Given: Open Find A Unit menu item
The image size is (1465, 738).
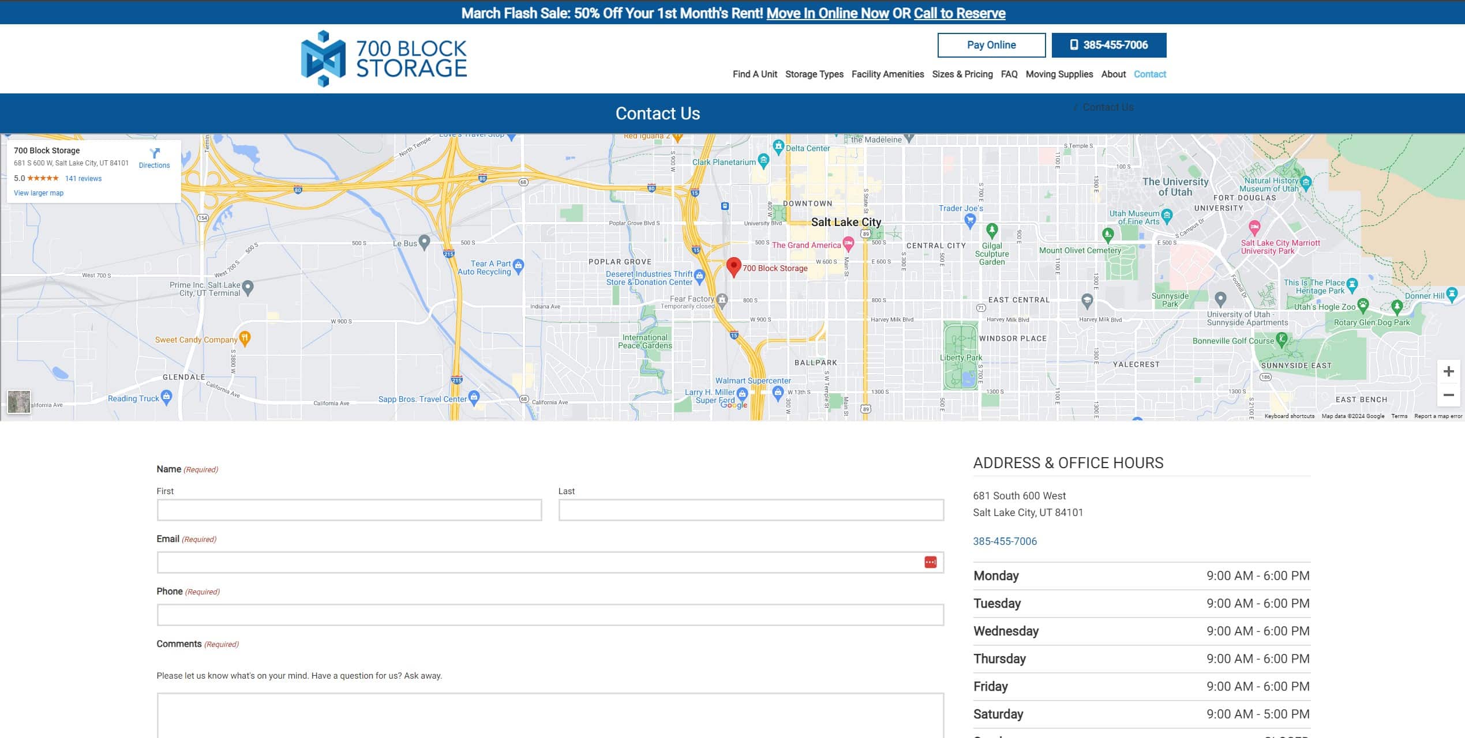Looking at the screenshot, I should pyautogui.click(x=755, y=74).
